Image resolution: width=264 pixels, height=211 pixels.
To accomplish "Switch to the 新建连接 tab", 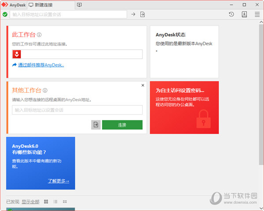I will coord(51,5).
